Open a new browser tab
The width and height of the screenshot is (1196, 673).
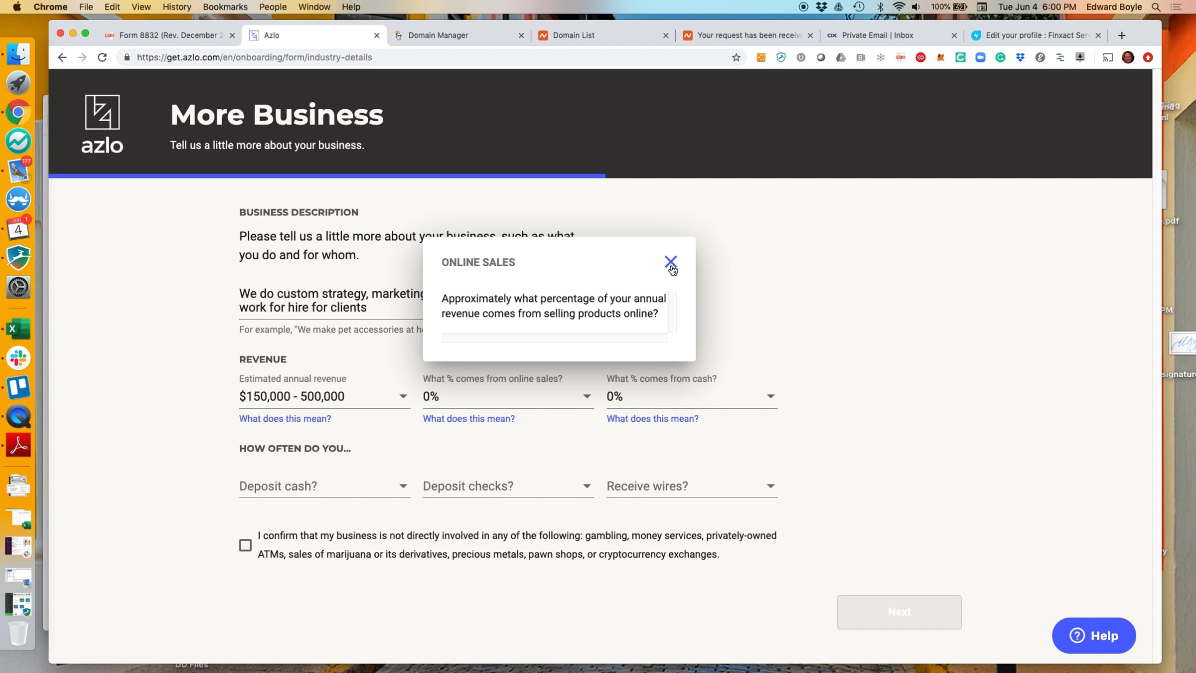point(1121,35)
